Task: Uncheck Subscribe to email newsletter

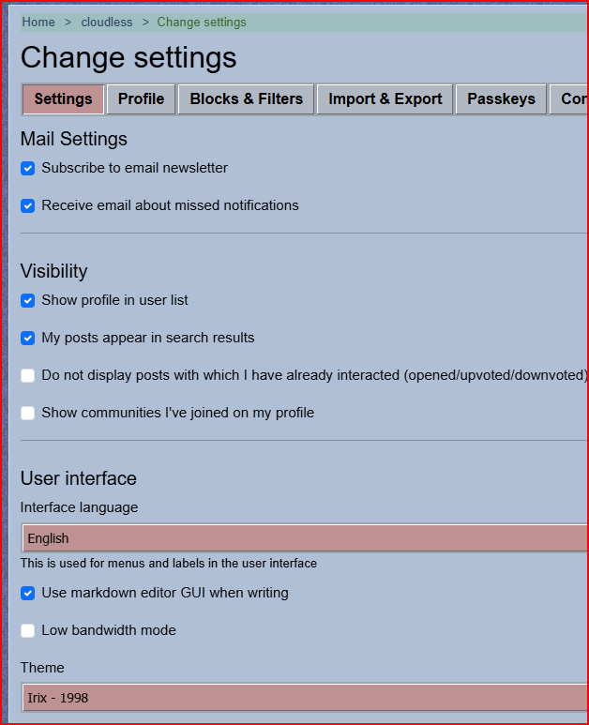Action: [x=28, y=169]
